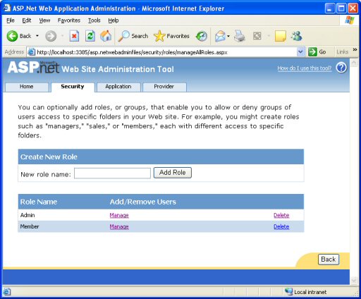The height and width of the screenshot is (299, 361).
Task: Go to the browser Home page icon
Action: [106, 36]
